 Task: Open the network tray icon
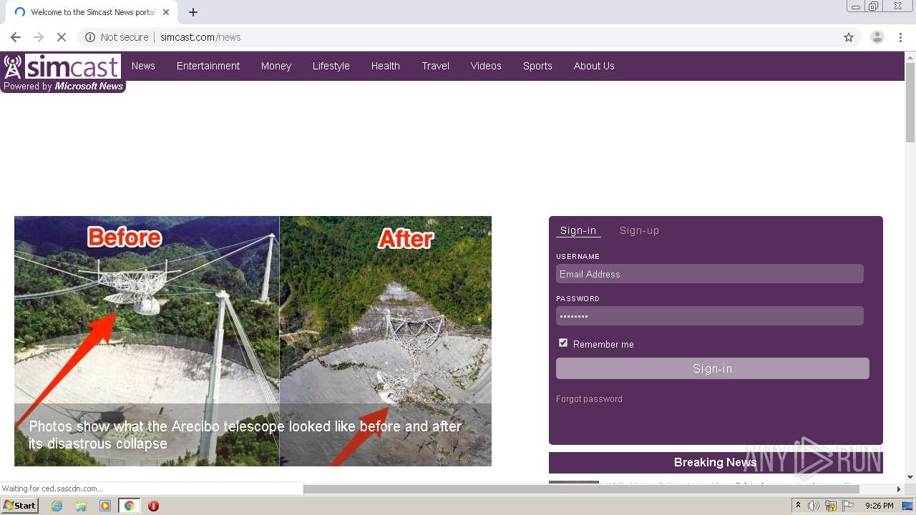[x=831, y=506]
